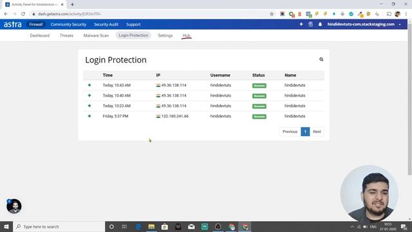Click the Username column header
The image size is (412, 232).
pyautogui.click(x=220, y=75)
